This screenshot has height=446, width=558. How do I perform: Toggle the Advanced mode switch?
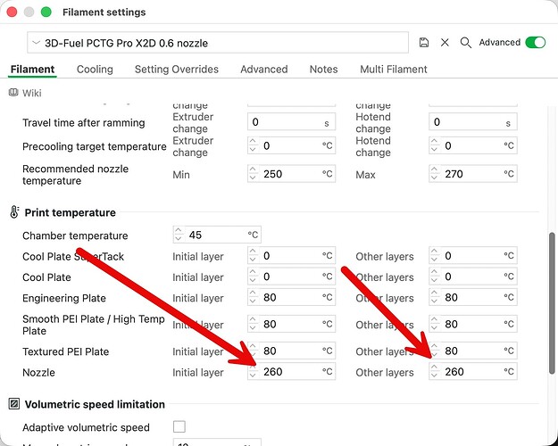click(x=535, y=42)
